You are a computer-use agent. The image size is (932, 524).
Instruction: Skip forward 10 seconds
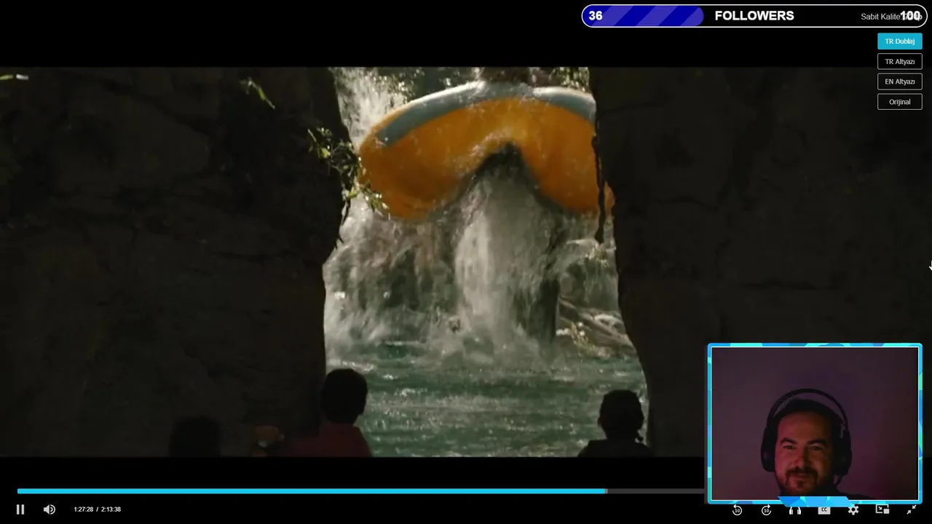(x=766, y=510)
